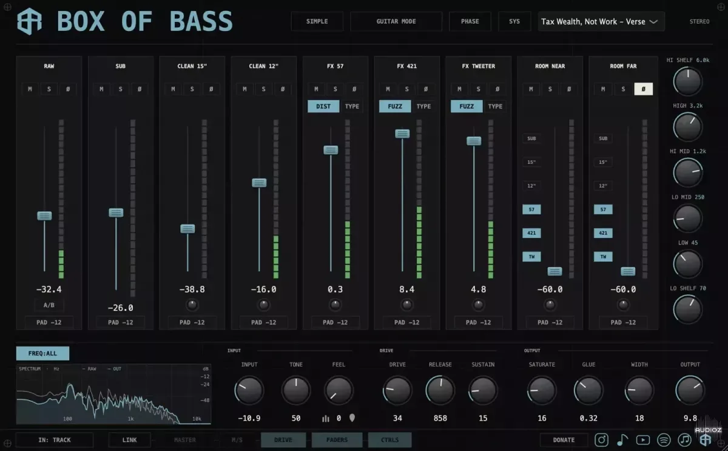Open the YouTube link icon

[643, 440]
